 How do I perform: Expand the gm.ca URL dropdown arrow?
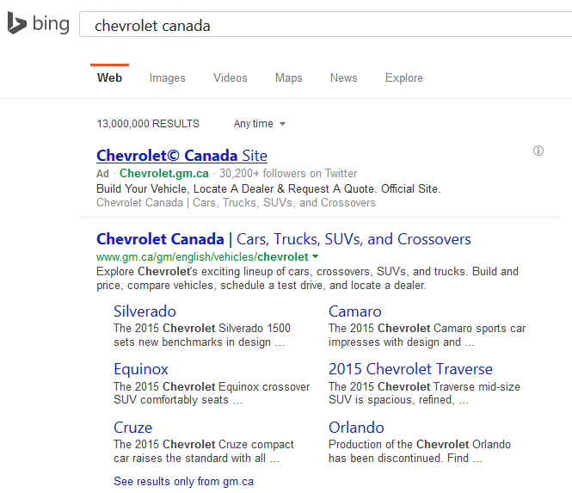pos(316,256)
